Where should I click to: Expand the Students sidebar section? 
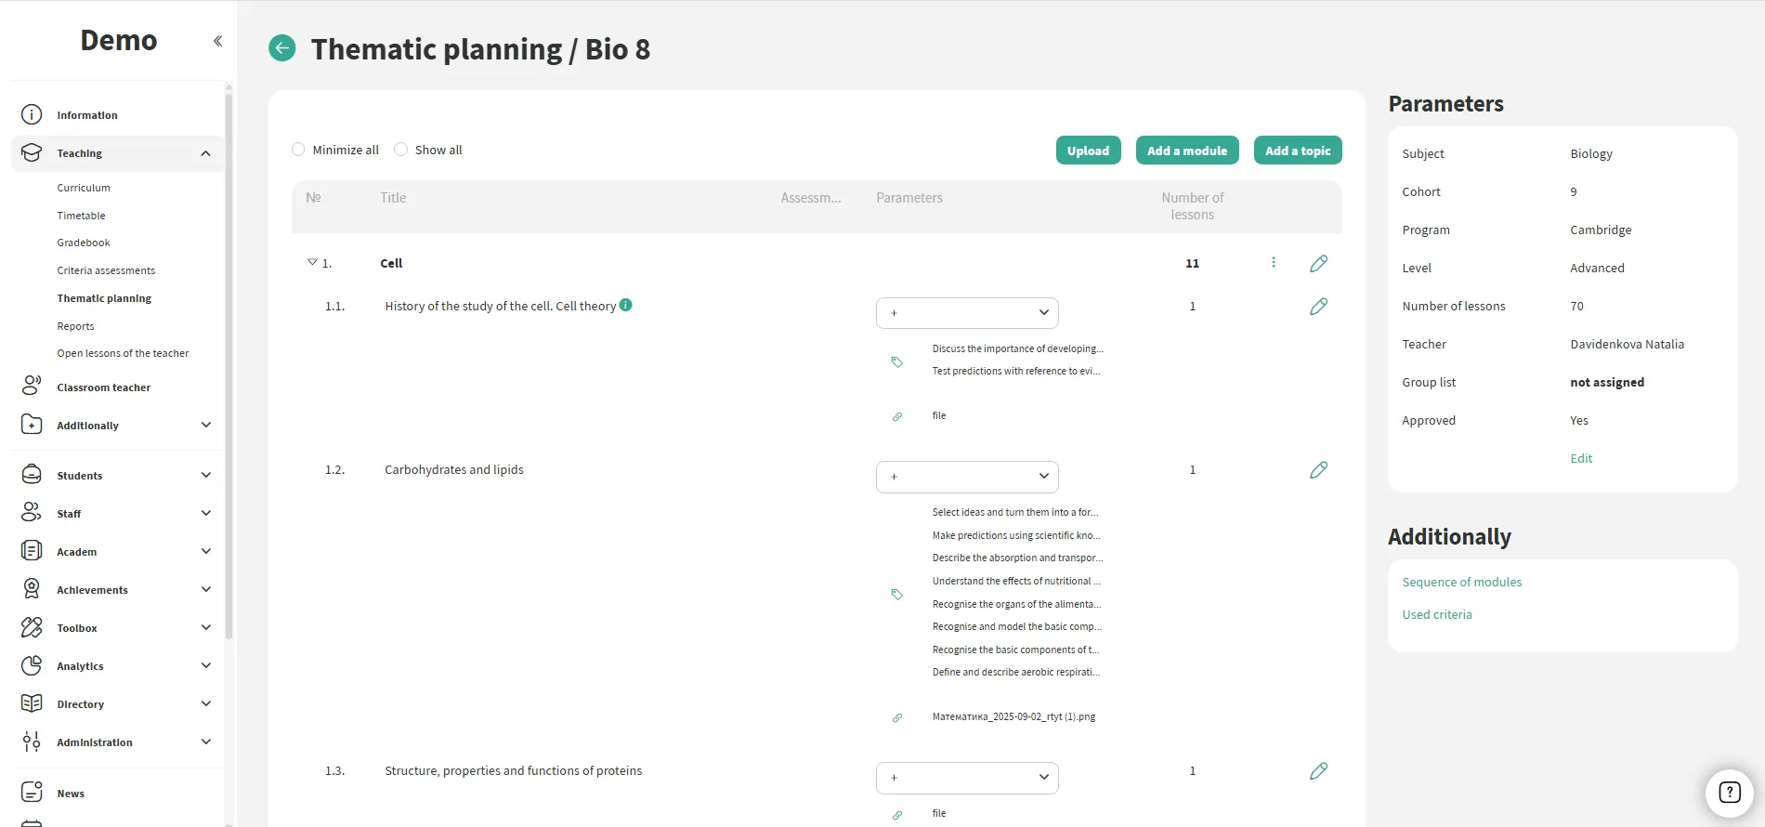point(205,476)
